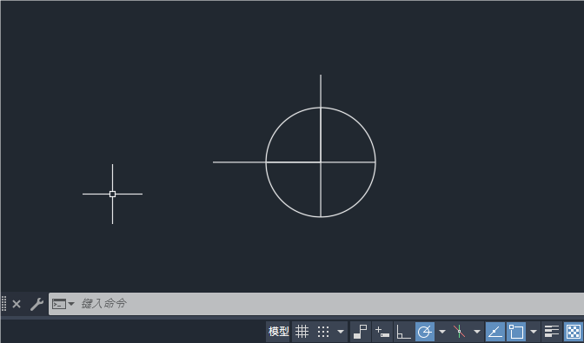Toggle transparency checkerboard icon

[574, 331]
